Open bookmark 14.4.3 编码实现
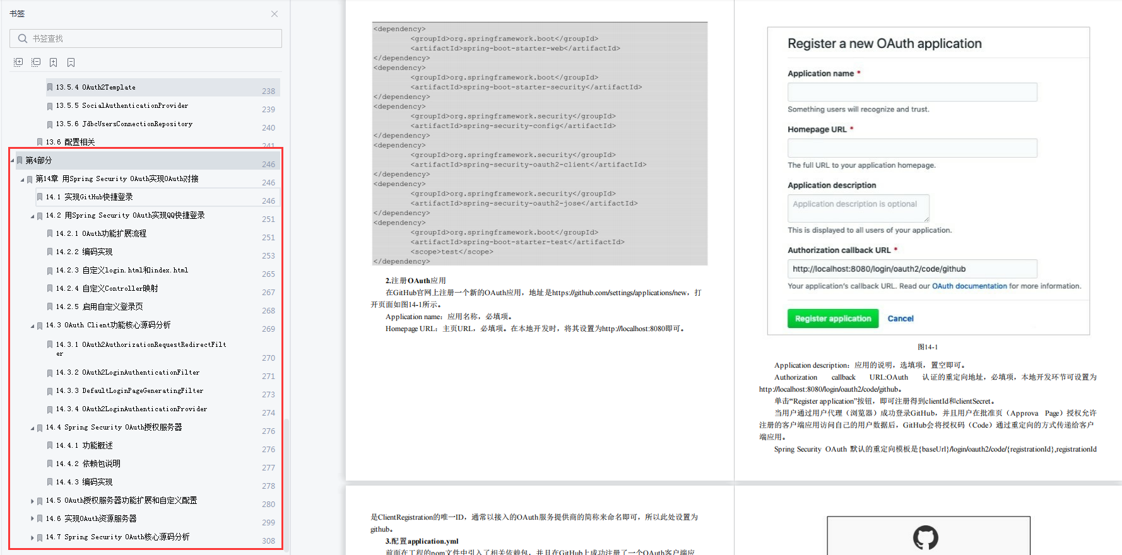 click(x=84, y=482)
